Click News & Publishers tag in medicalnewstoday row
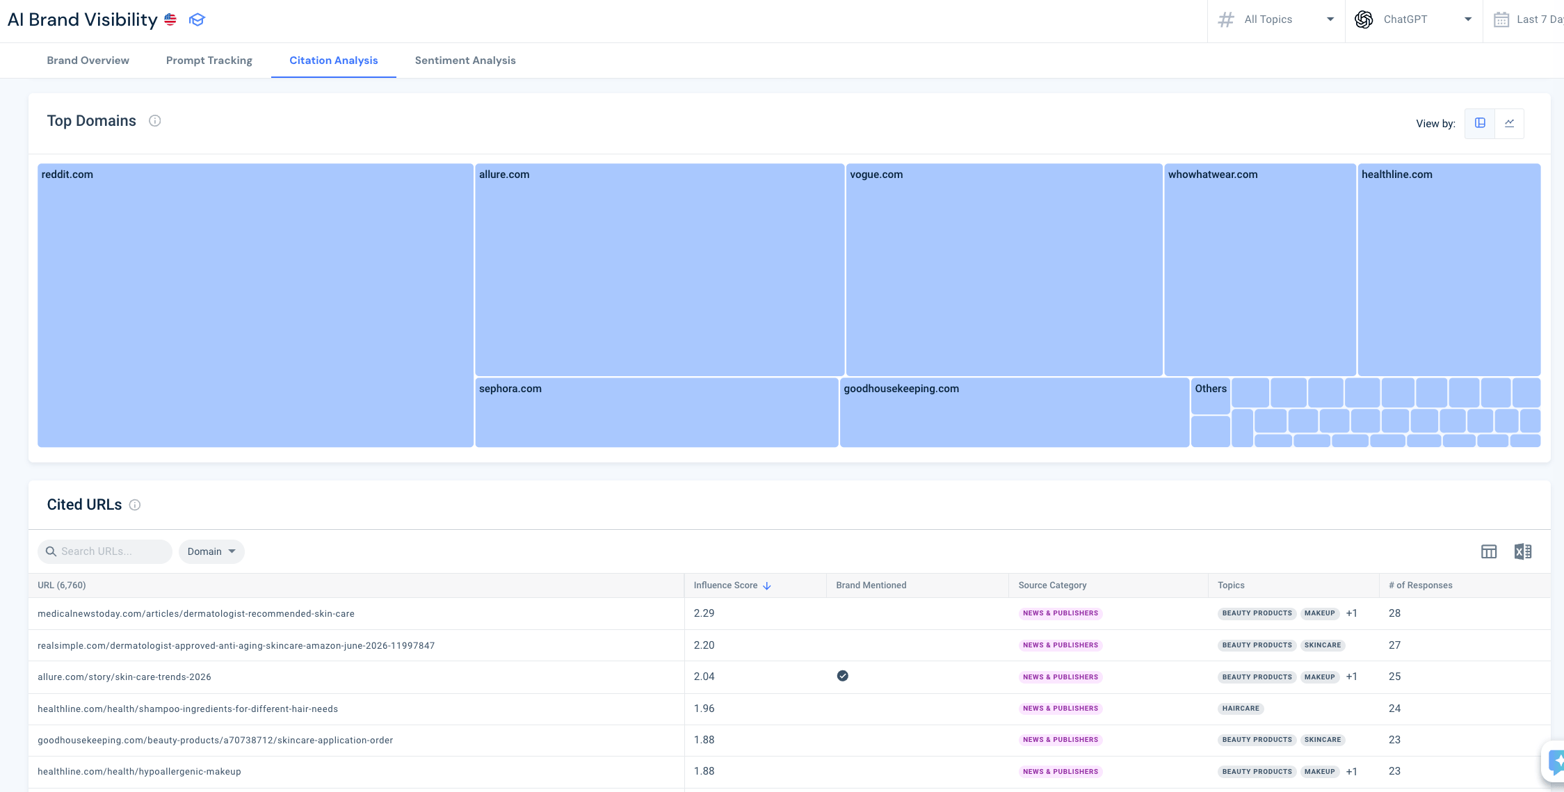 click(x=1061, y=613)
